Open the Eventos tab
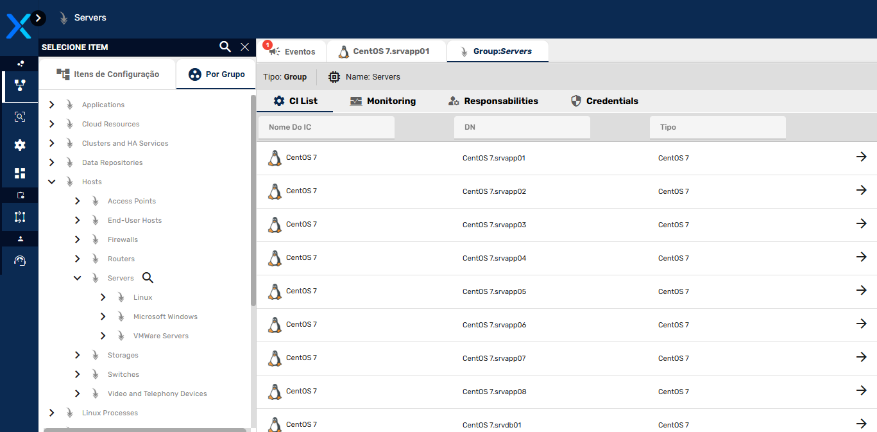This screenshot has height=432, width=877. (292, 51)
